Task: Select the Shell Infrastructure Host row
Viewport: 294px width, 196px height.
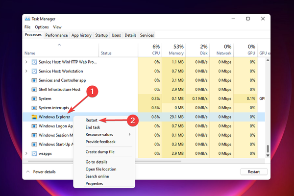Action: (x=144, y=90)
